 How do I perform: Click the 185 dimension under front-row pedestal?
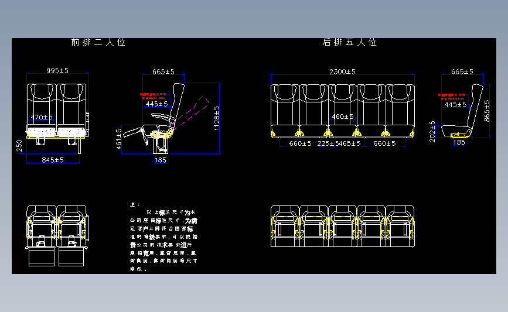pos(161,160)
